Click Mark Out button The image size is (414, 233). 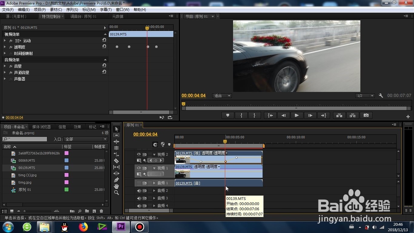pyautogui.click(x=254, y=115)
